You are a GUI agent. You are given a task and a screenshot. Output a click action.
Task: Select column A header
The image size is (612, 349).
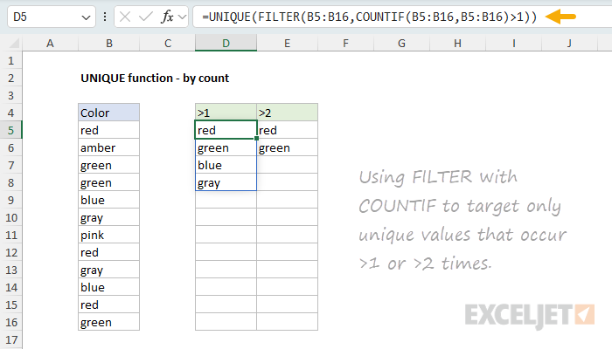pyautogui.click(x=51, y=44)
